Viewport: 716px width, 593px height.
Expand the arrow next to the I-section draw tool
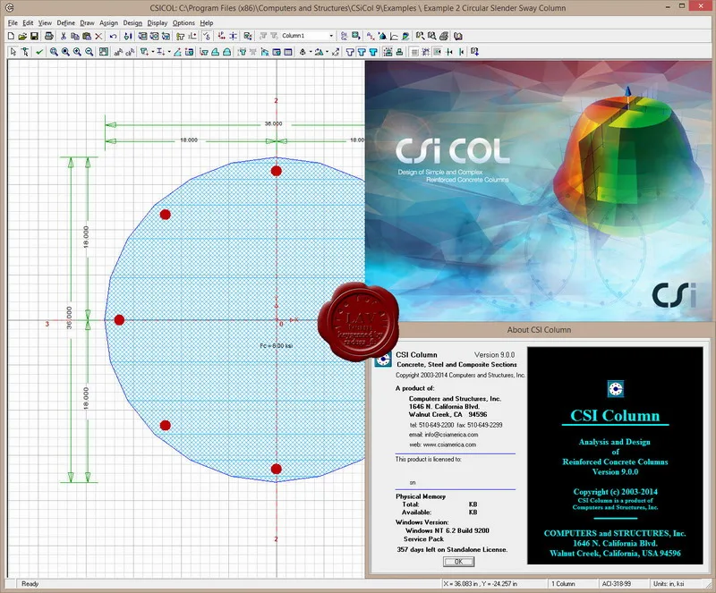pyautogui.click(x=169, y=52)
